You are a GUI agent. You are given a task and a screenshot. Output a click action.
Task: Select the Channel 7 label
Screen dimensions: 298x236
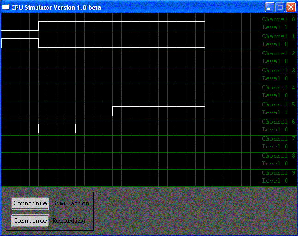pyautogui.click(x=279, y=139)
